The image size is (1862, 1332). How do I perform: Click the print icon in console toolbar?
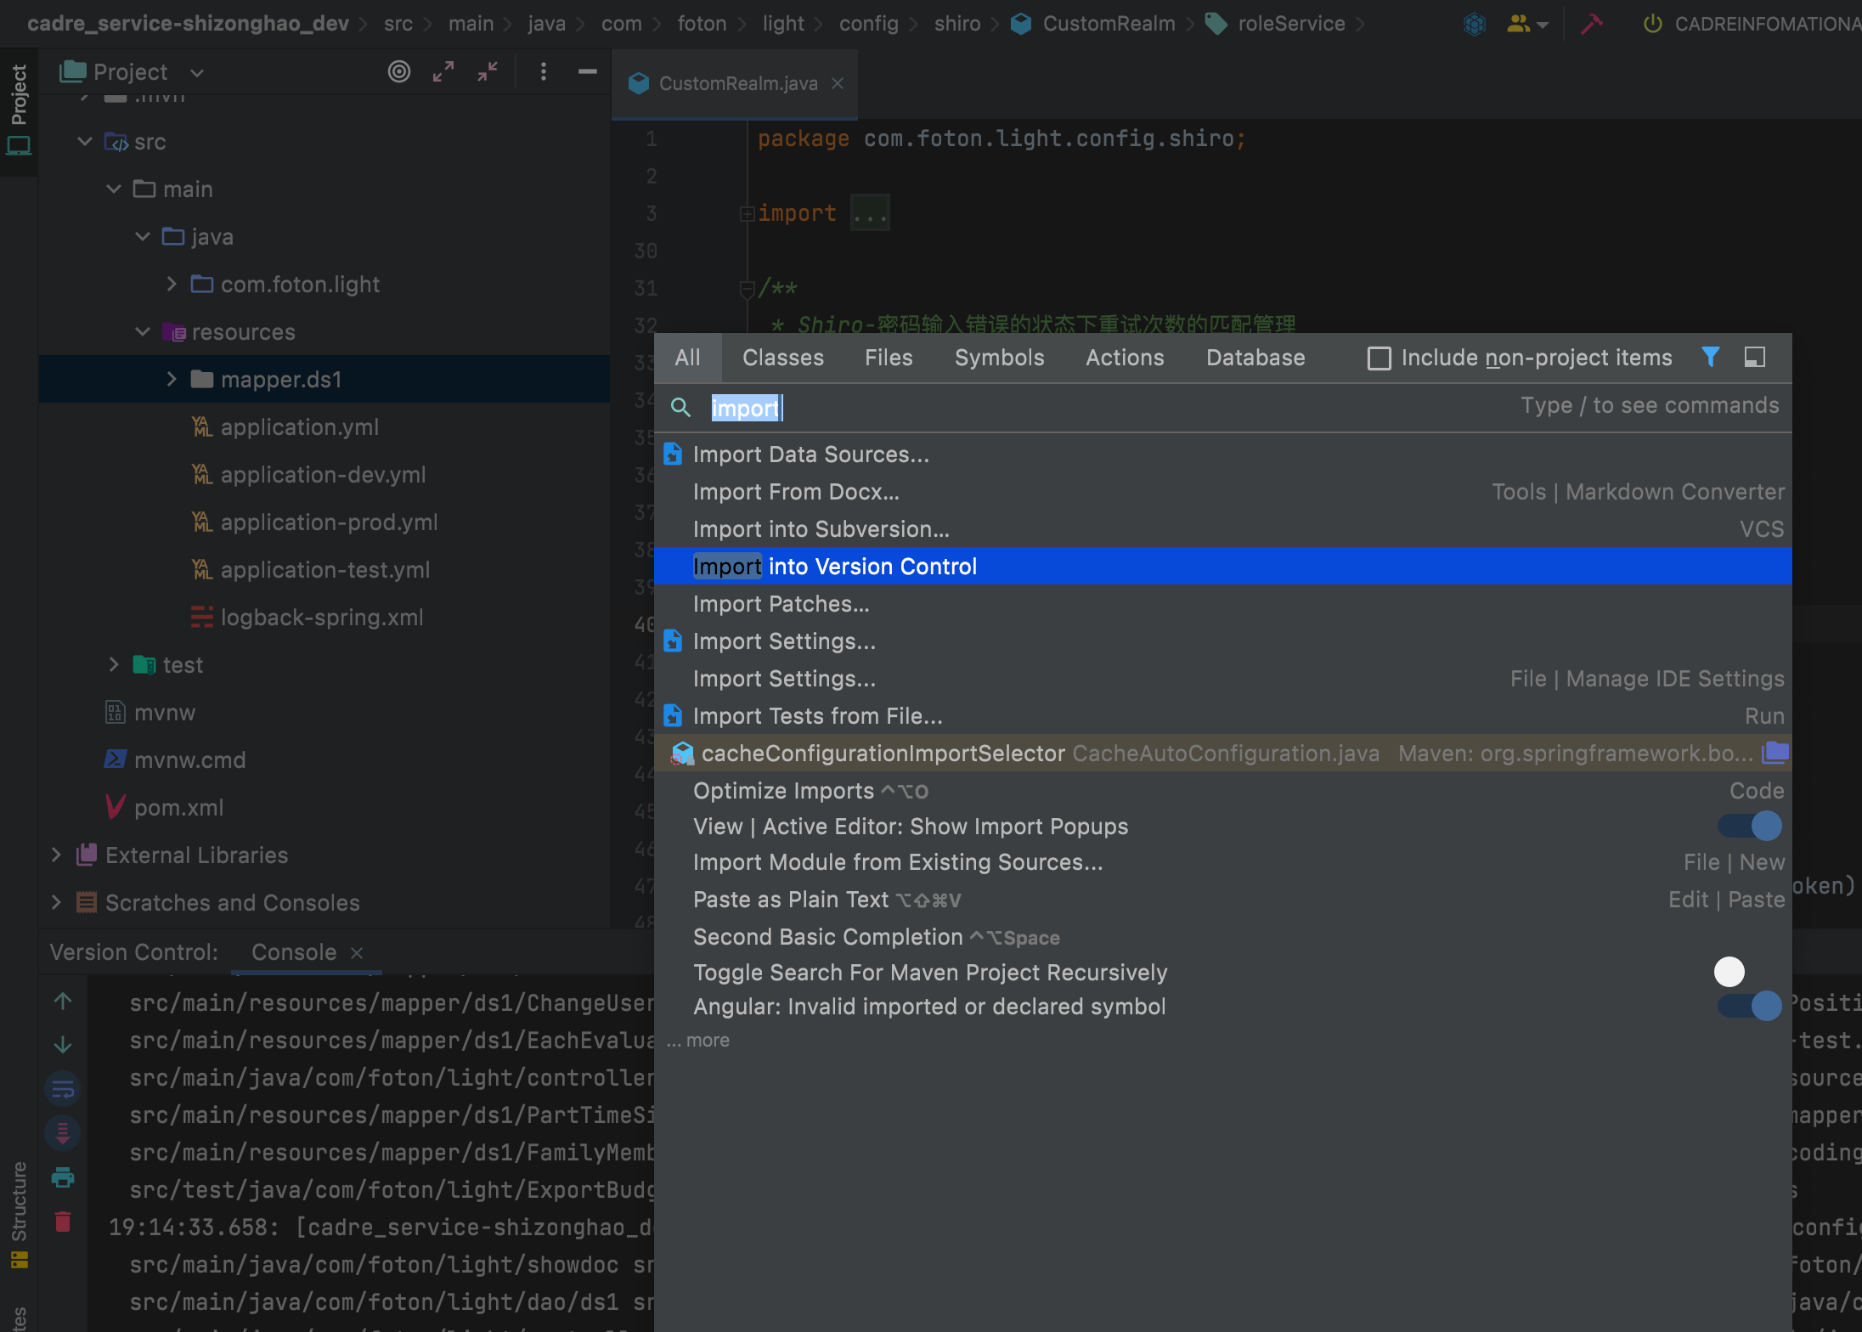(63, 1177)
